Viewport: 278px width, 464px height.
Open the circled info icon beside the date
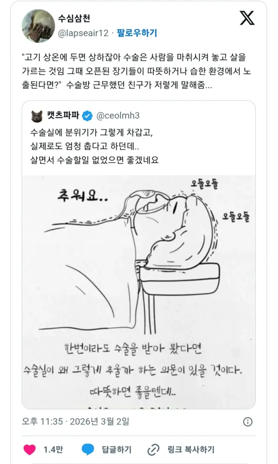pos(247,422)
